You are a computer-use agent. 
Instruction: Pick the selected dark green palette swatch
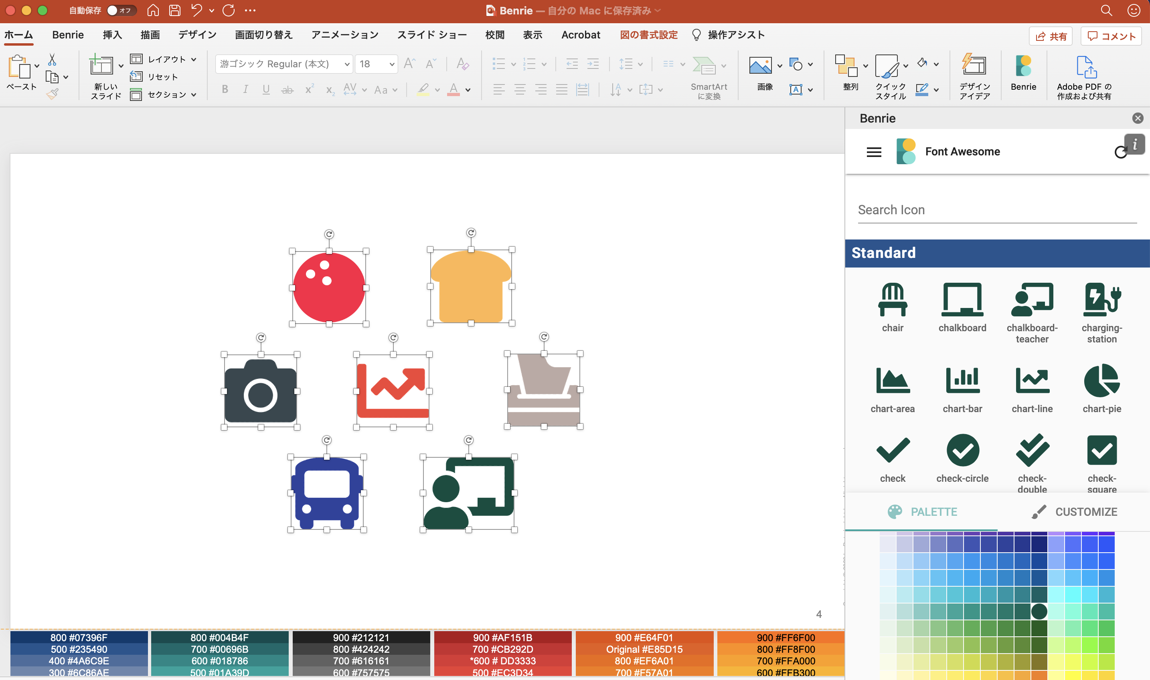[1039, 611]
